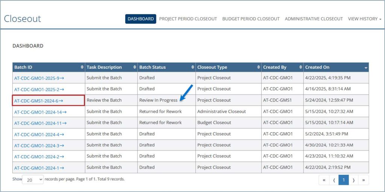385x192 pixels.
Task: Open batch AT-CDC-GMO1-2025-9 link
Action: click(39, 78)
